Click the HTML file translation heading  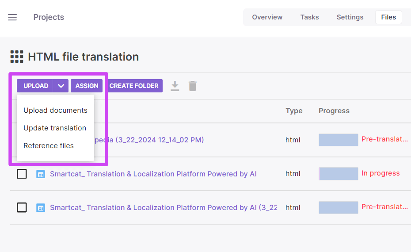click(x=84, y=57)
